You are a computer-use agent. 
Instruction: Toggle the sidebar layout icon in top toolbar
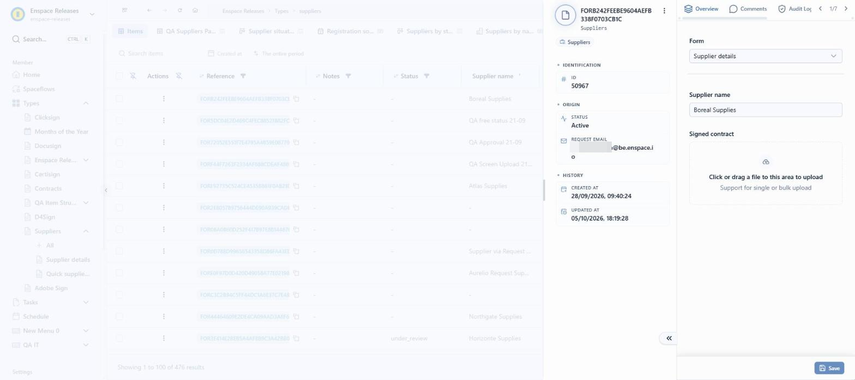point(125,10)
